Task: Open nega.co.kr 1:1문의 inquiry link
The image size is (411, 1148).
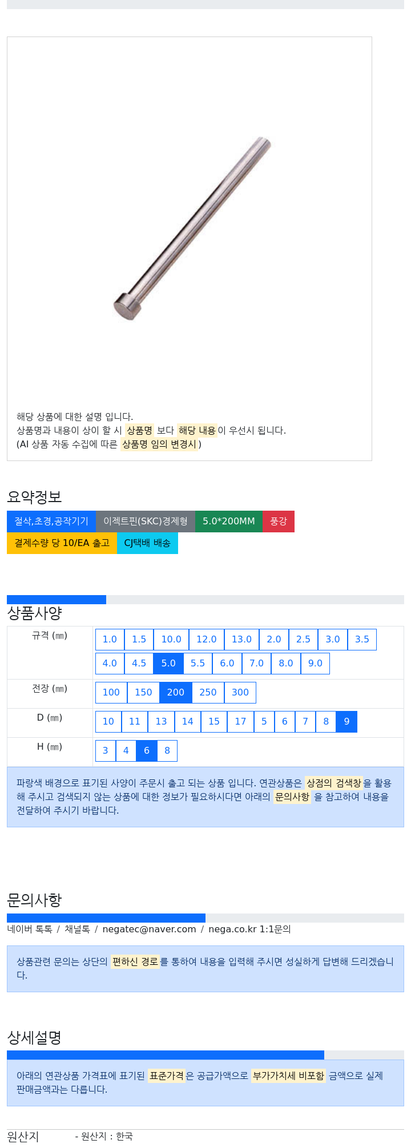Action: 249,929
